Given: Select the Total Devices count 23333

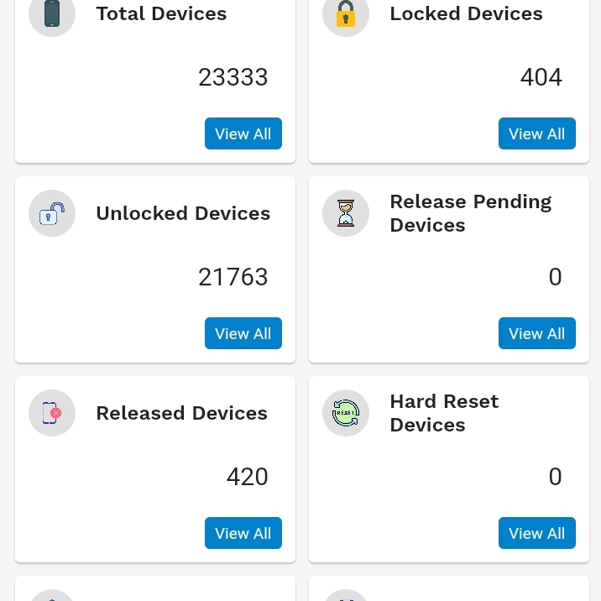Looking at the screenshot, I should (233, 77).
